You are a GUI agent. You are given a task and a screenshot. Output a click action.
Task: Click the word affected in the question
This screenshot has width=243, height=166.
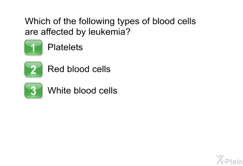tap(57, 32)
